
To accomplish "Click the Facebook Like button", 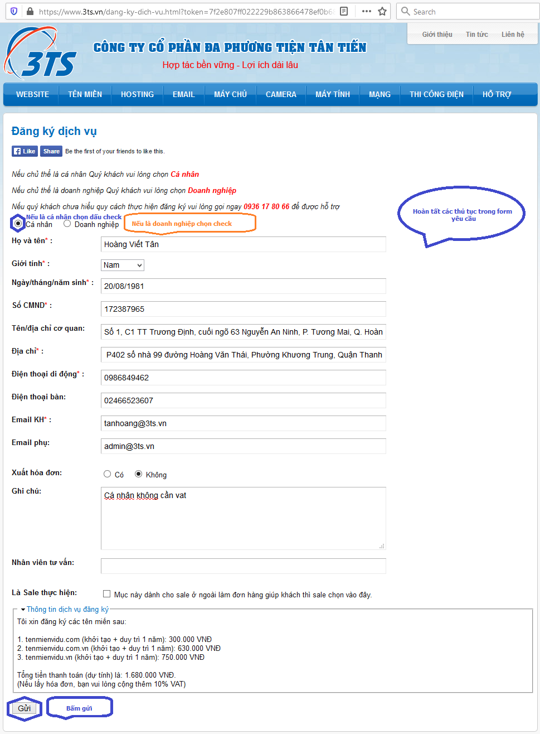I will click(x=25, y=151).
